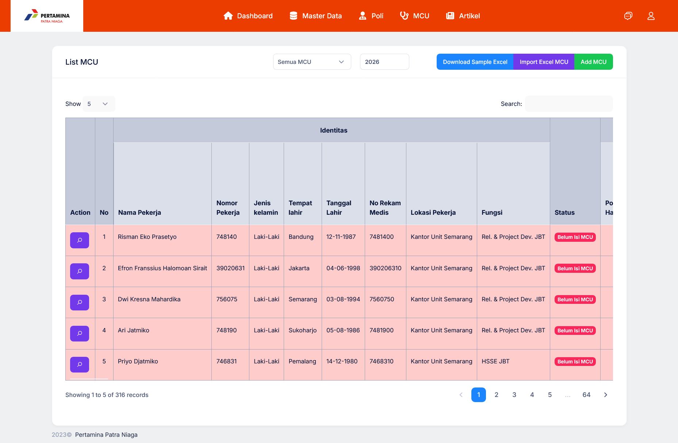This screenshot has width=678, height=443.
Task: View details for Dwi Kresna Mahardika
Action: point(80,302)
